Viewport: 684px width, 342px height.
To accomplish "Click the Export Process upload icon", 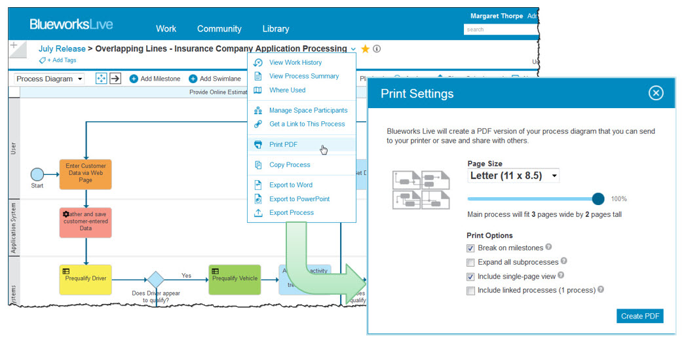I will coord(257,213).
